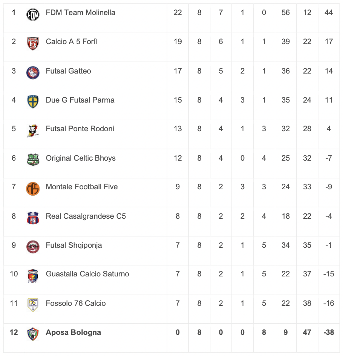Open the FDM Team Molinella team link
Screen dimensions: 343x356
pyautogui.click(x=80, y=12)
